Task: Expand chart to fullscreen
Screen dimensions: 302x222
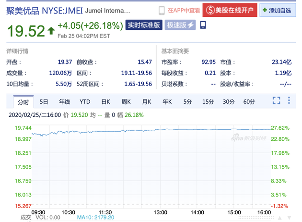Action: [276, 101]
